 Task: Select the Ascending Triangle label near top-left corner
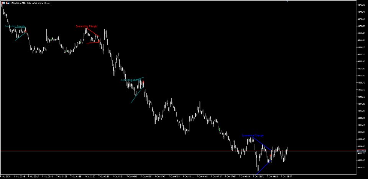coord(15,26)
